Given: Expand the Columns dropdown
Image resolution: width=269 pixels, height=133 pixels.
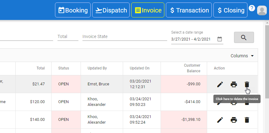Looking at the screenshot, I should tap(242, 56).
